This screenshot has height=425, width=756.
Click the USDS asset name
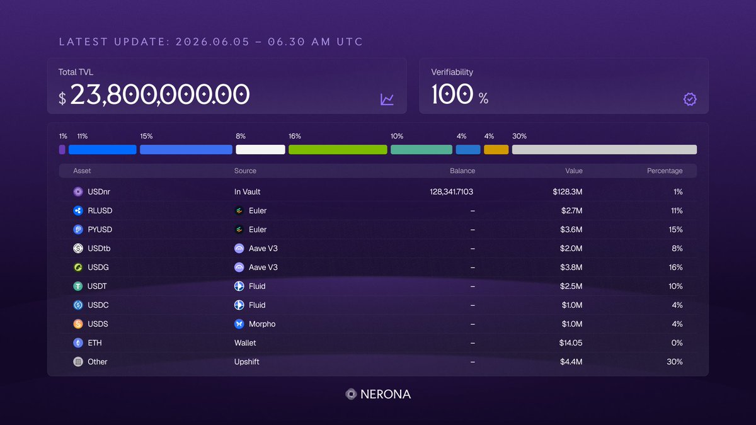click(99, 324)
